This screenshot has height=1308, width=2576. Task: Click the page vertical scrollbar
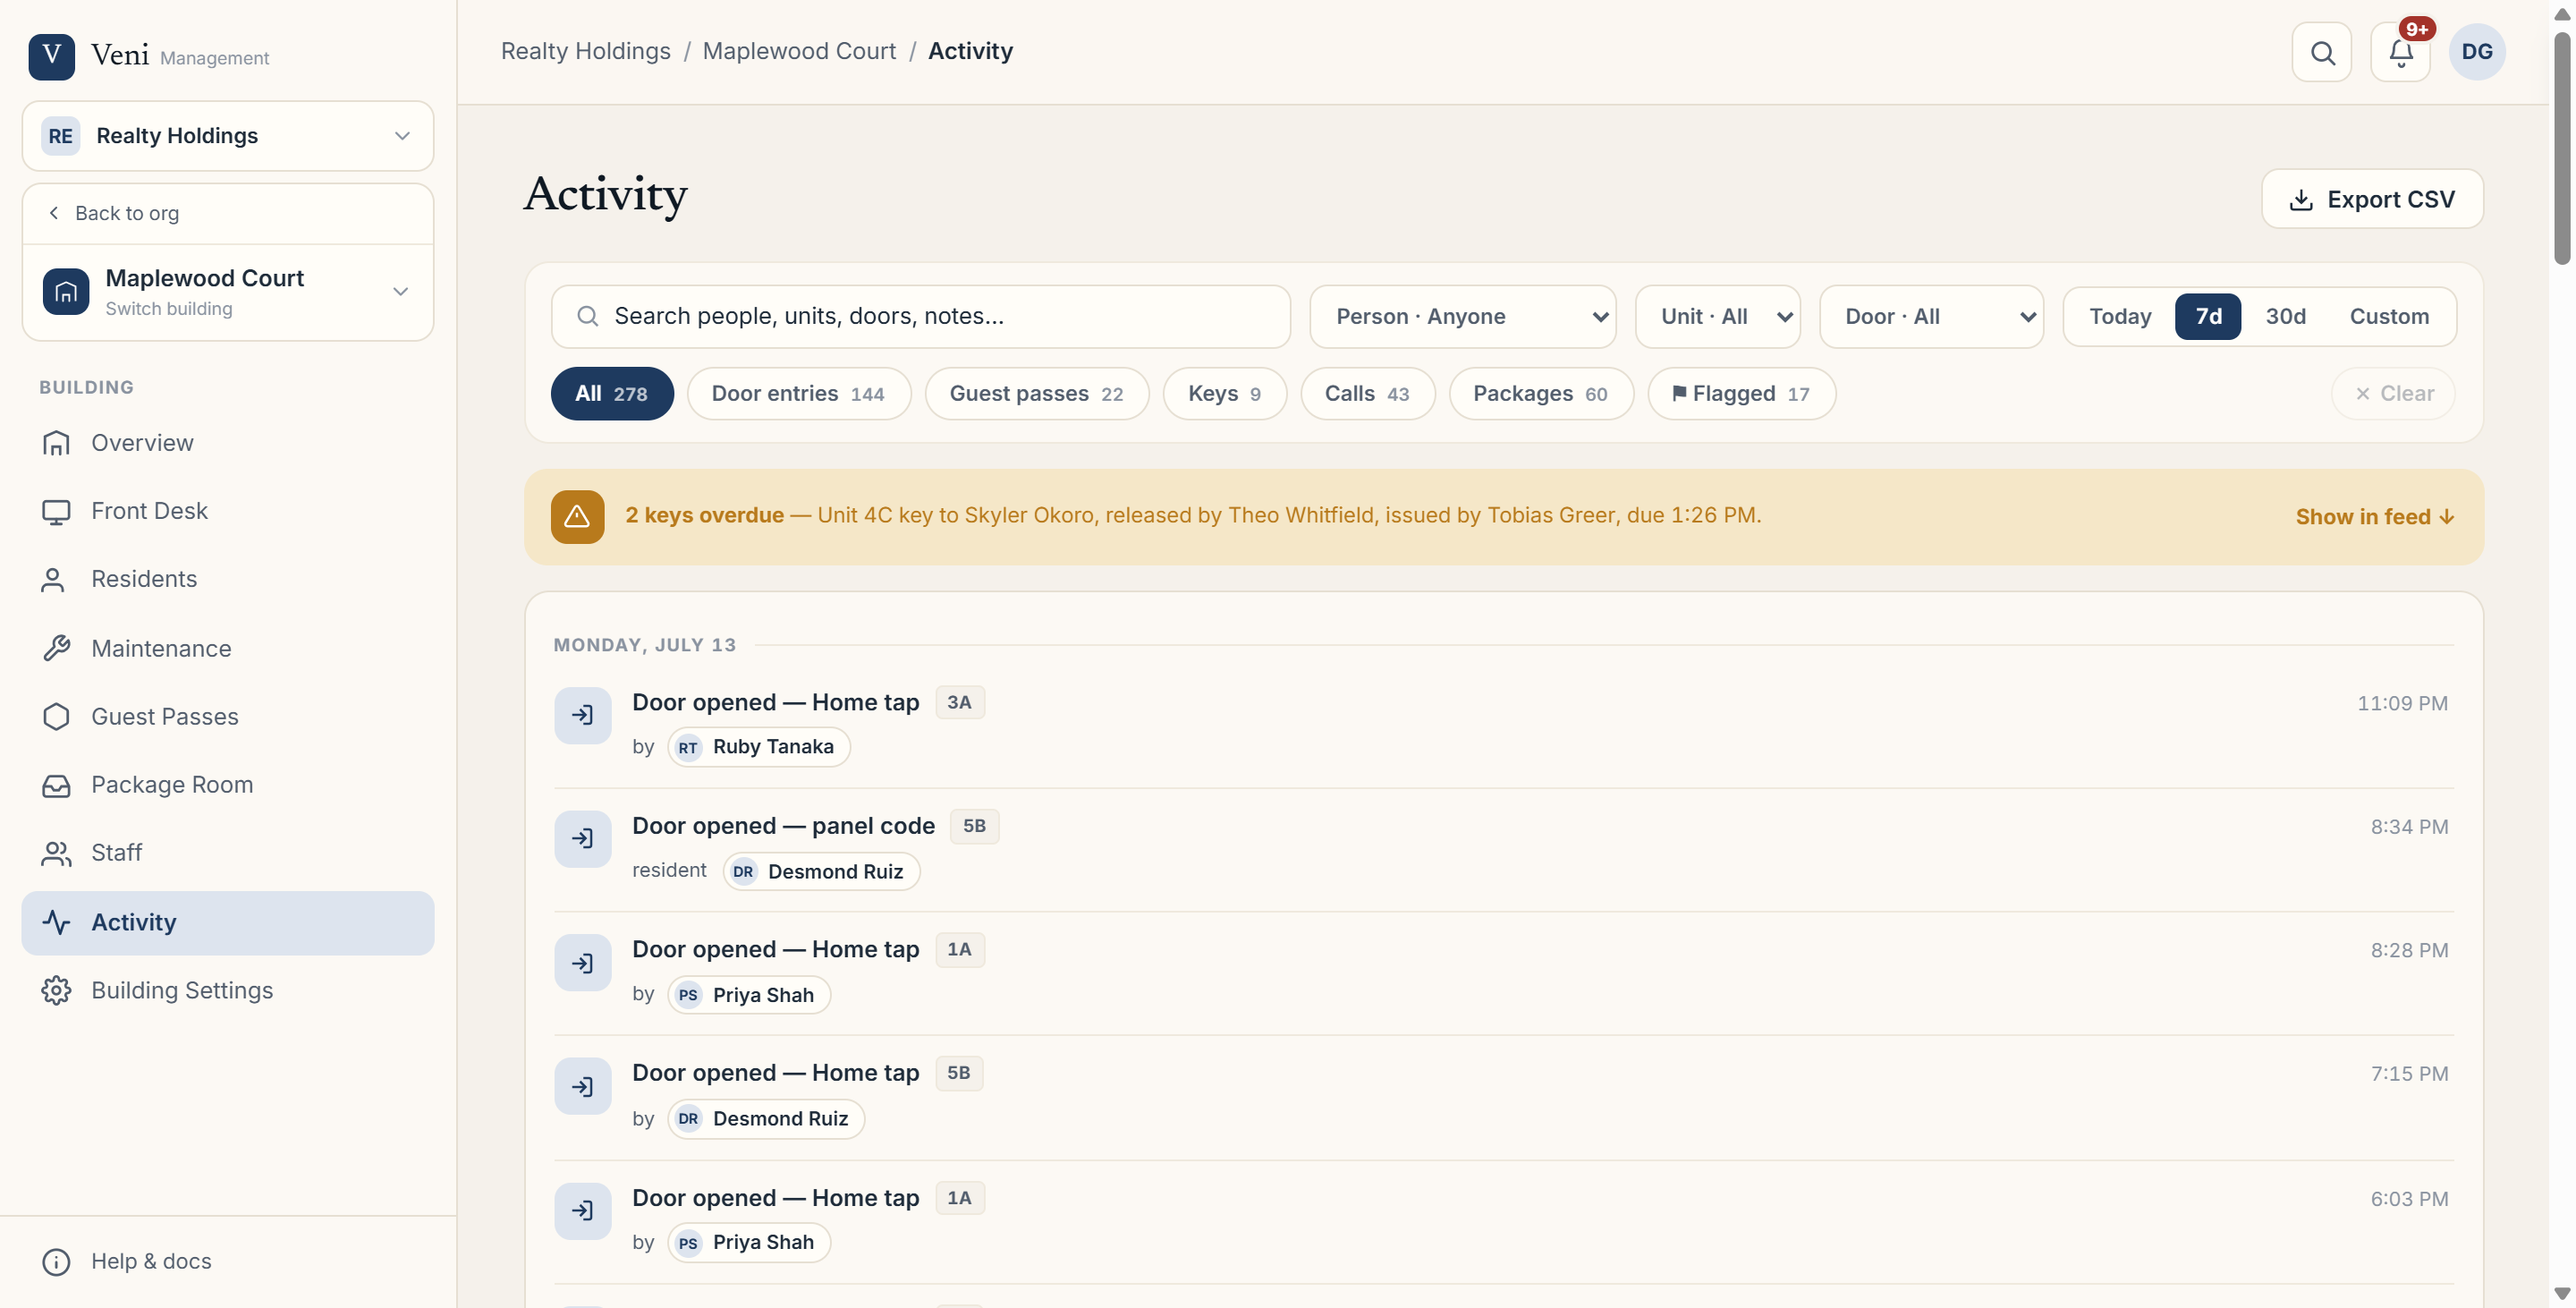point(2562,148)
